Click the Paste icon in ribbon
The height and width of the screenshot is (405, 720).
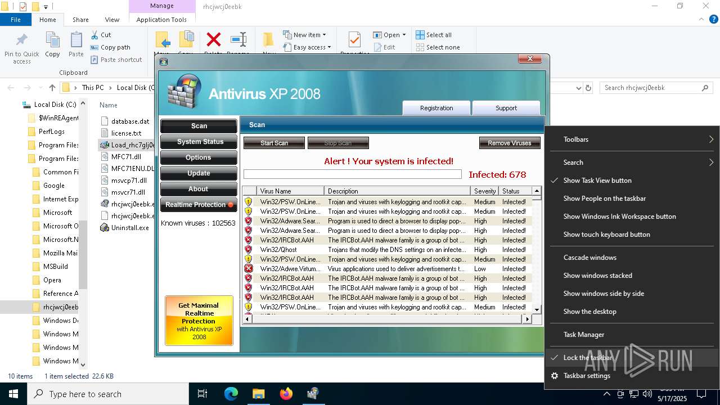pyautogui.click(x=76, y=40)
